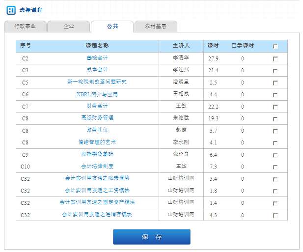
Task: Click the 股指期货基础 course name
Action: 97,154
